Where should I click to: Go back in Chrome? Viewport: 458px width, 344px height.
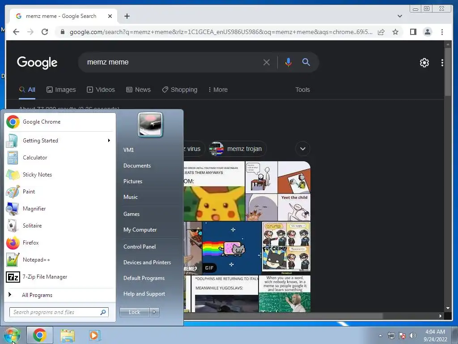click(x=16, y=32)
